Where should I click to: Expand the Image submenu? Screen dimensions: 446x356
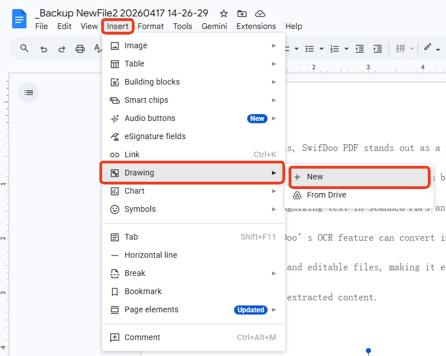(193, 45)
